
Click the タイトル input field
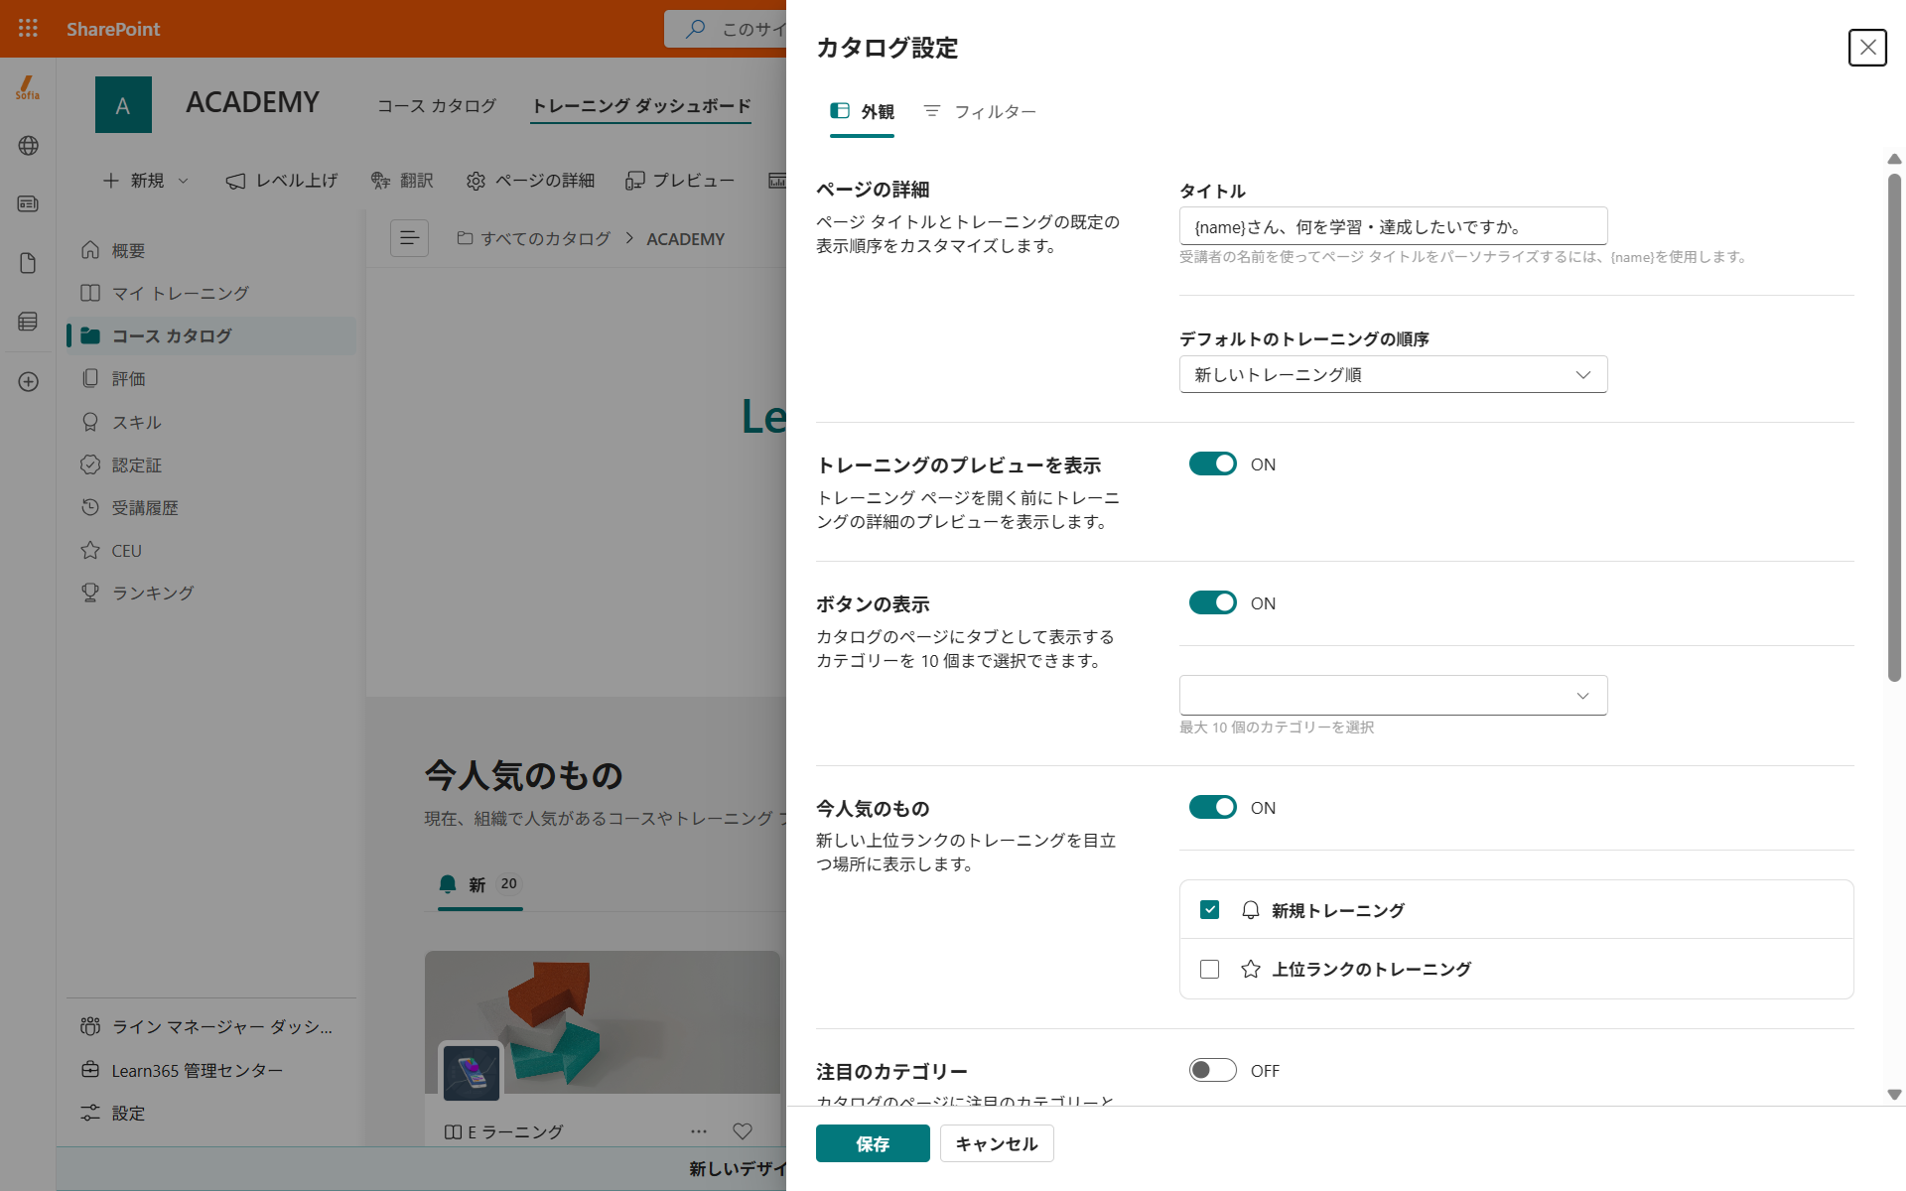click(x=1393, y=226)
